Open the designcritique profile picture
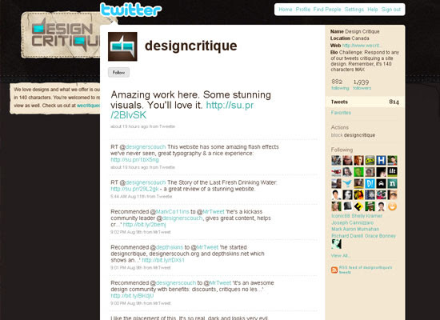Viewport: 440px width, 320px height. [122, 46]
